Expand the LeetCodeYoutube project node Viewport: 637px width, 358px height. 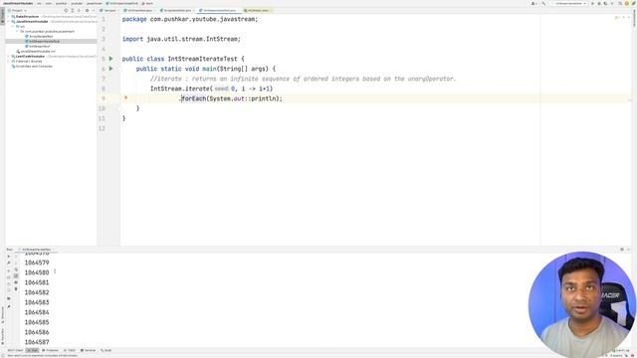coord(9,56)
